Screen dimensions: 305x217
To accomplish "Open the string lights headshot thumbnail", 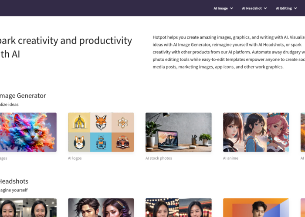I will (x=179, y=207).
